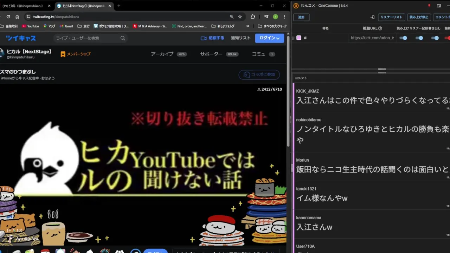Image resolution: width=450 pixels, height=253 pixels.
Task: Bookmark this page with the star icon
Action: click(x=240, y=17)
